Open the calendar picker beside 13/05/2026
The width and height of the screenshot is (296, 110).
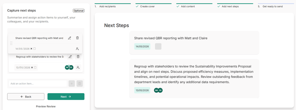35,68
